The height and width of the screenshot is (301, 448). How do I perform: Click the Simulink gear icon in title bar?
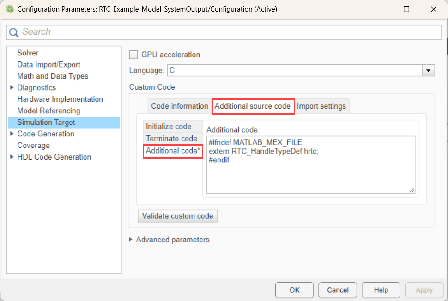9,9
